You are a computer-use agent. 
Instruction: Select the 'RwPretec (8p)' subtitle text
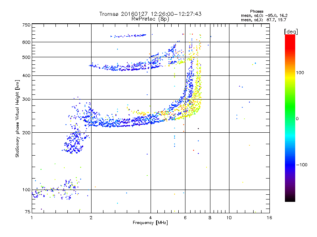click(150, 19)
